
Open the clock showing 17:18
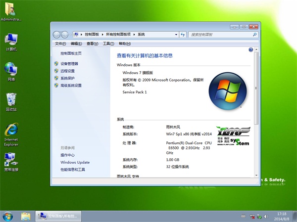point(282,217)
